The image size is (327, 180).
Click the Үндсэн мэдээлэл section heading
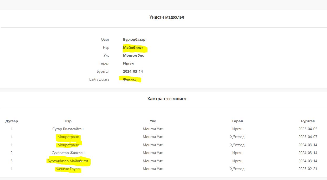(x=167, y=17)
